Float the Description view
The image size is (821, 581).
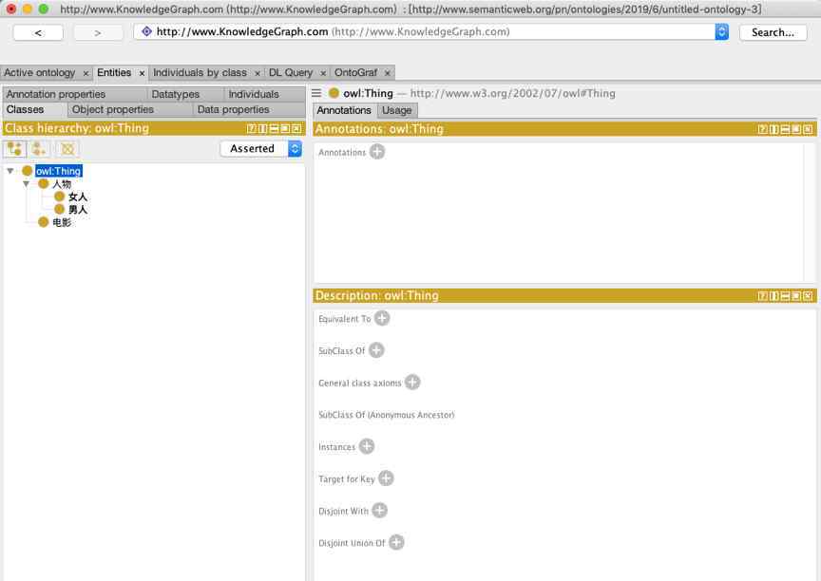tap(797, 296)
